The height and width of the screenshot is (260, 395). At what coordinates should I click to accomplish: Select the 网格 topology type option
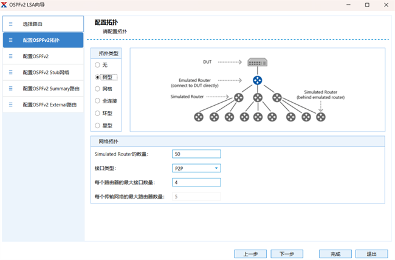pos(98,89)
